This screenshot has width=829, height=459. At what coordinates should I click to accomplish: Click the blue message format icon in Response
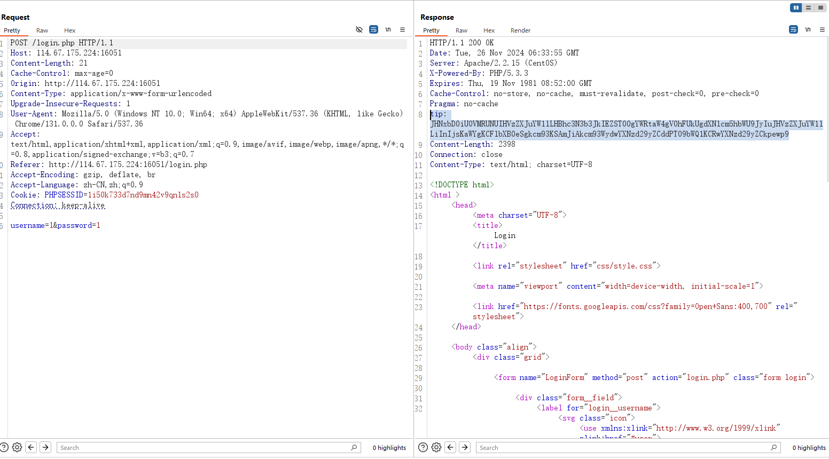click(793, 30)
